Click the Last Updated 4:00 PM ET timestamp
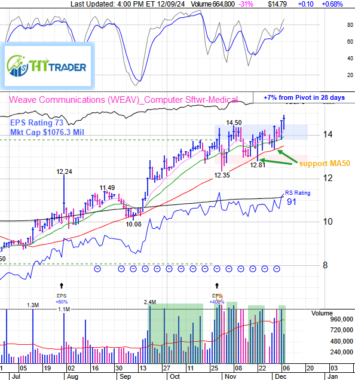Screen dimensions: 355x380 [x=127, y=4]
